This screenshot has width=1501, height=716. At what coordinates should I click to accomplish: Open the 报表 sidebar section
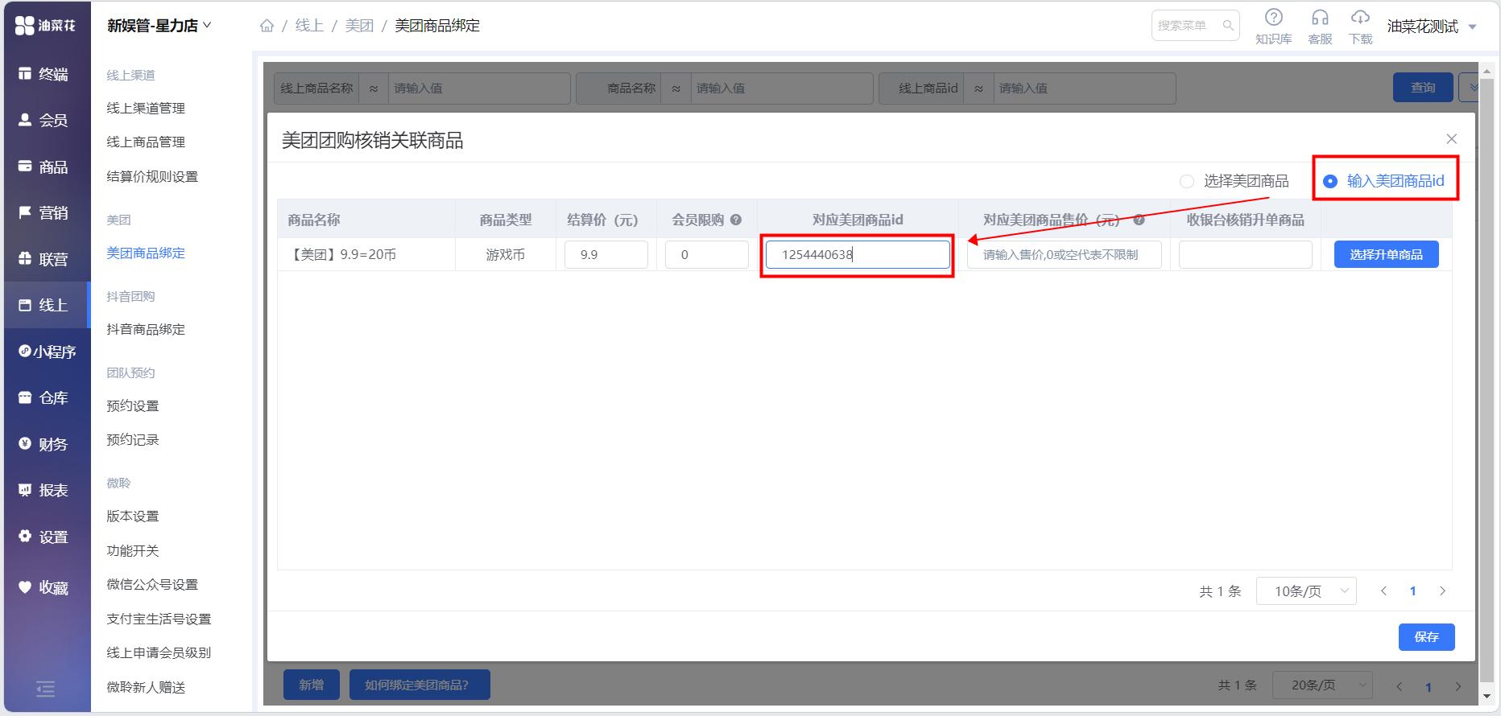coord(45,490)
